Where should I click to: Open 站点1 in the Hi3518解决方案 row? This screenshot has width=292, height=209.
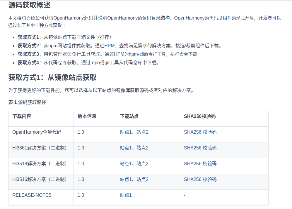pos(126,163)
